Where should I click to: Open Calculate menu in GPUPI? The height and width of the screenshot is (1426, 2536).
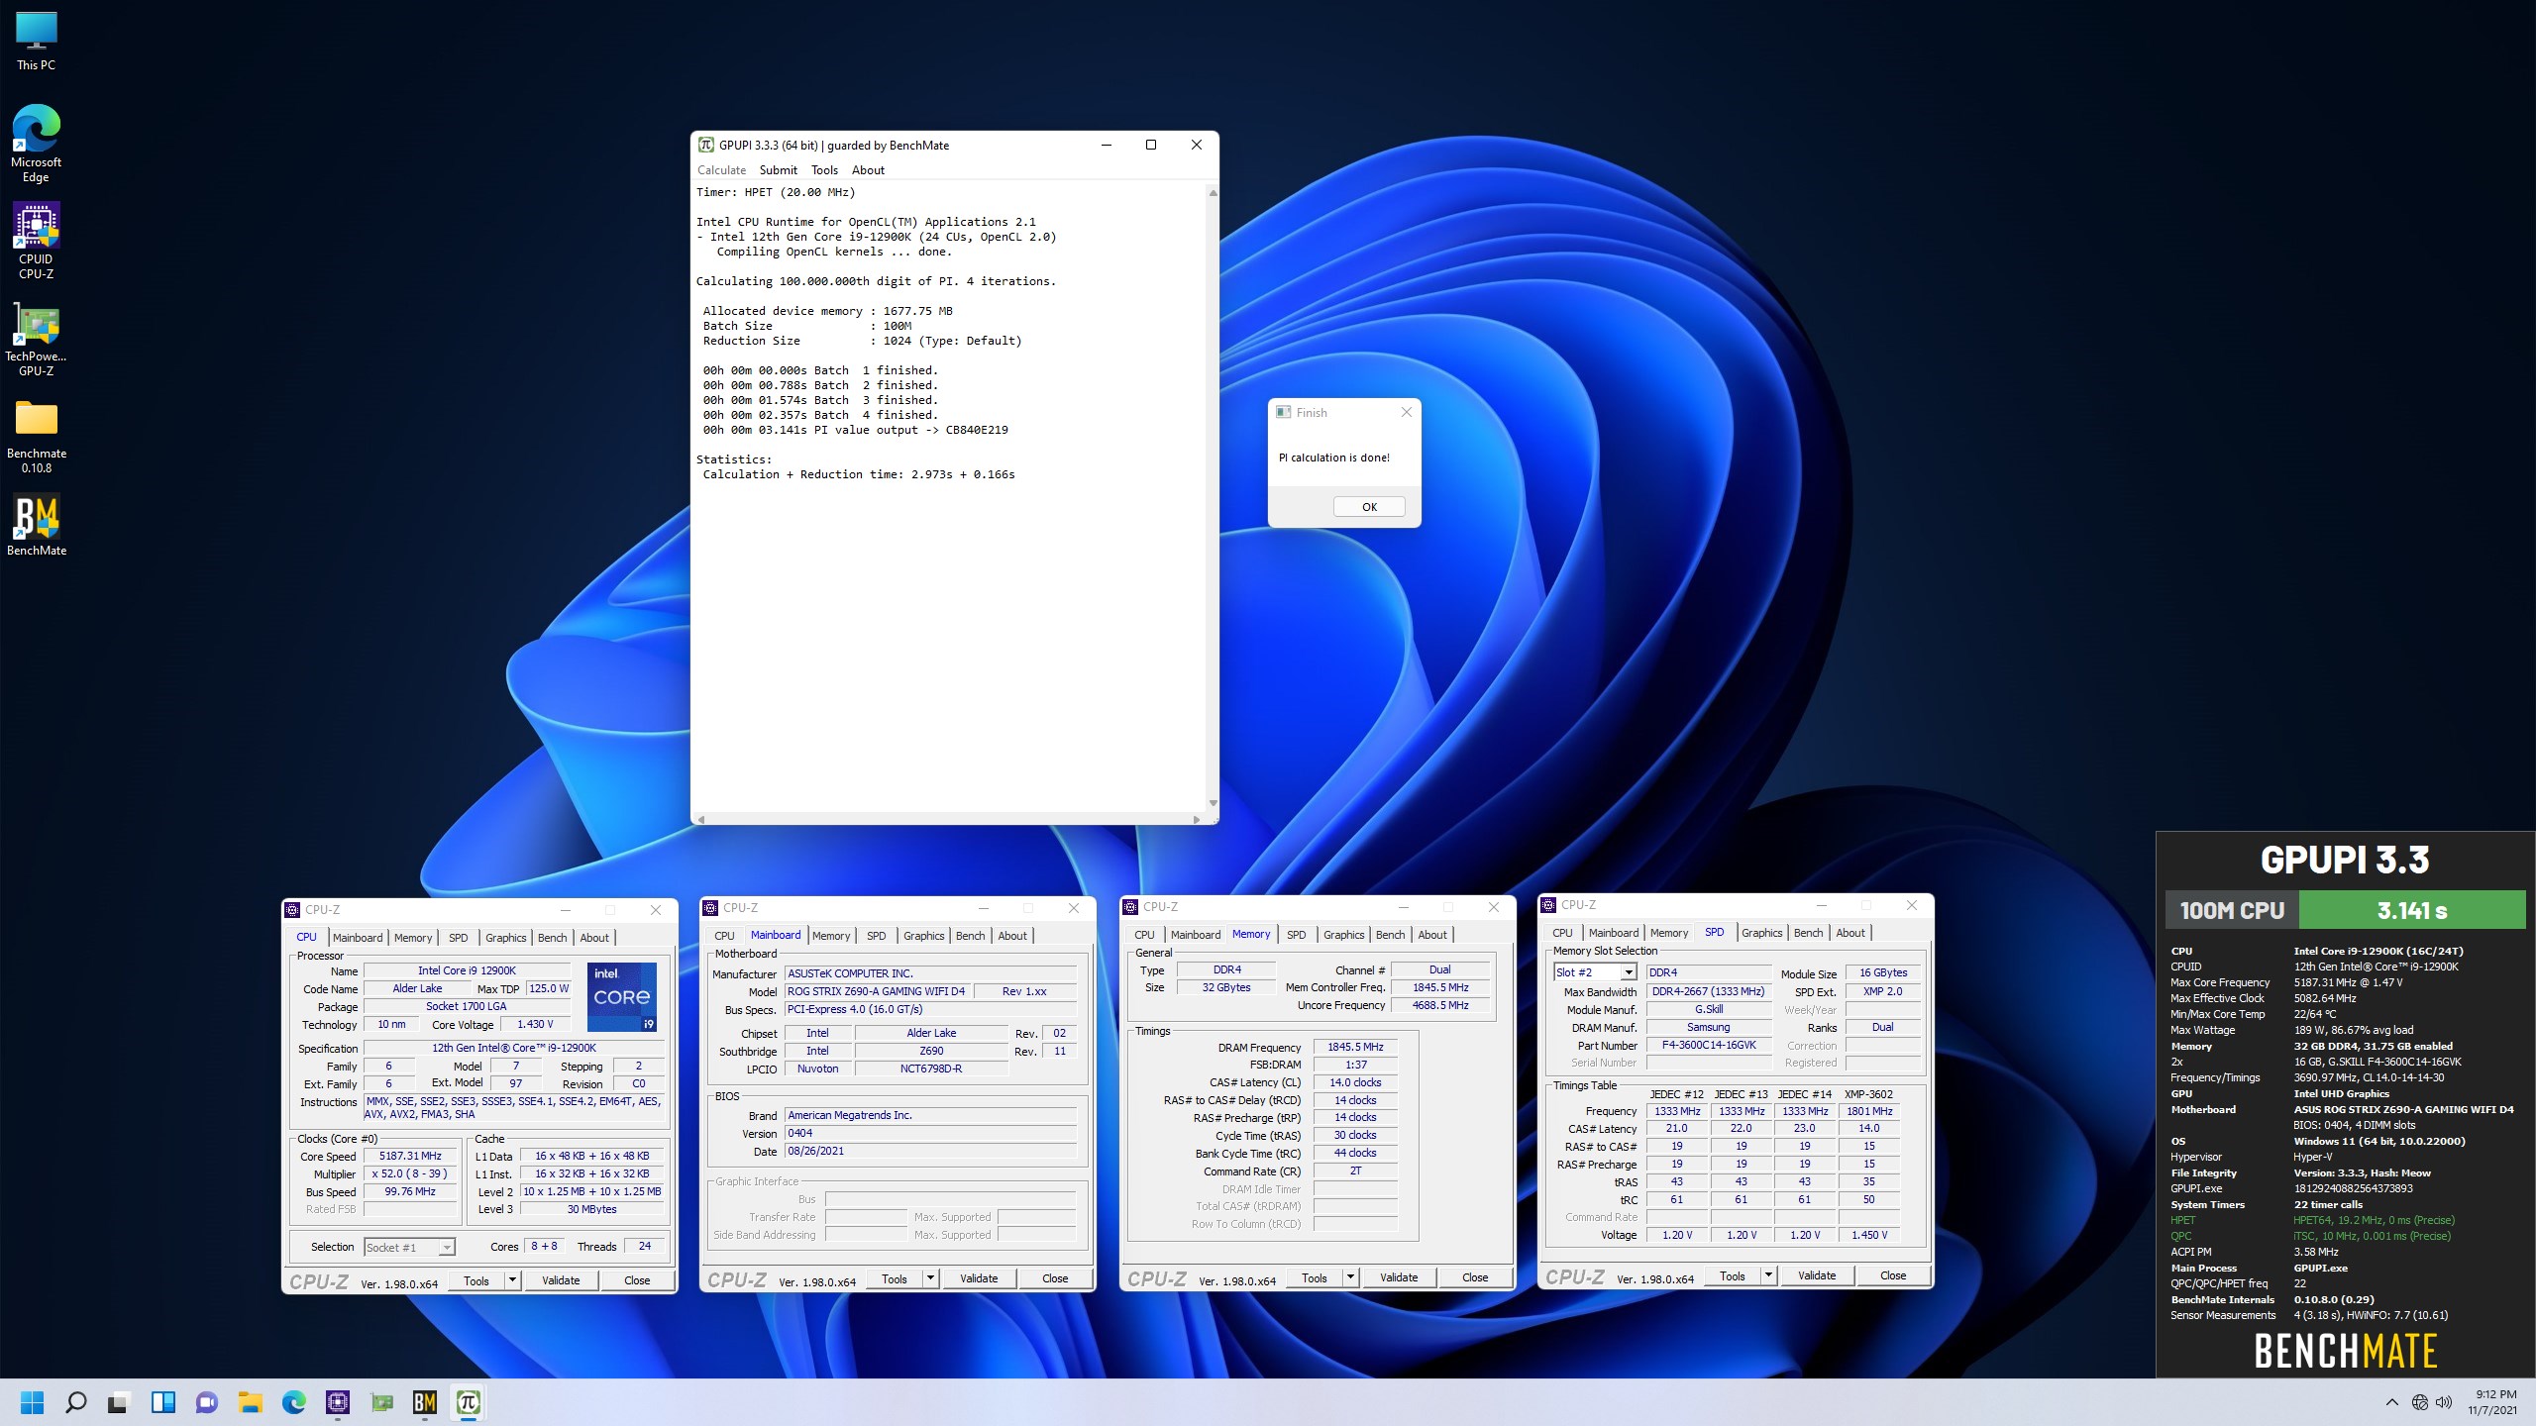(721, 170)
